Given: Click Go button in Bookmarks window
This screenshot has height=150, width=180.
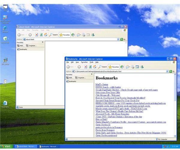Looking at the screenshot, I should pos(172,71).
